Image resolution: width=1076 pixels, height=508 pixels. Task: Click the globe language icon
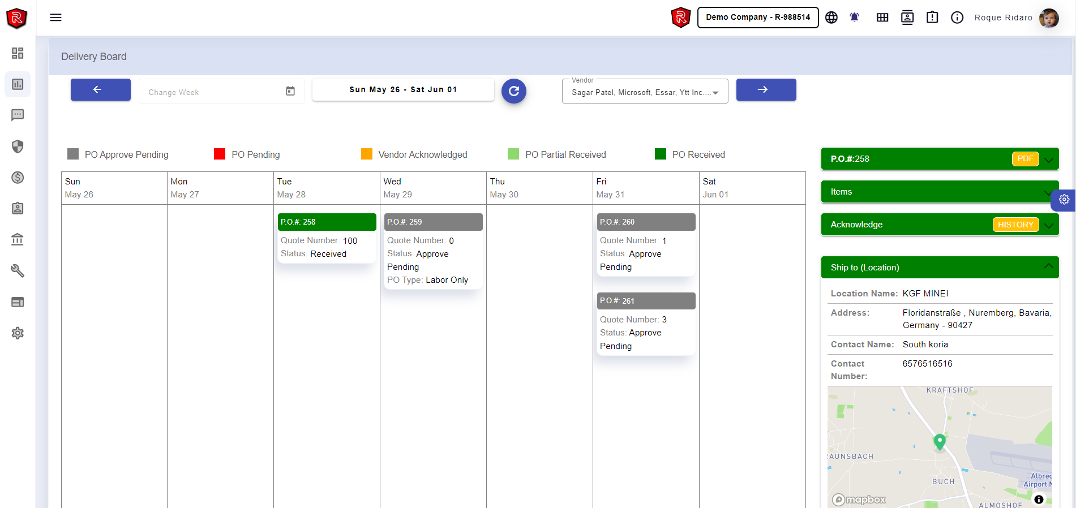(x=831, y=18)
